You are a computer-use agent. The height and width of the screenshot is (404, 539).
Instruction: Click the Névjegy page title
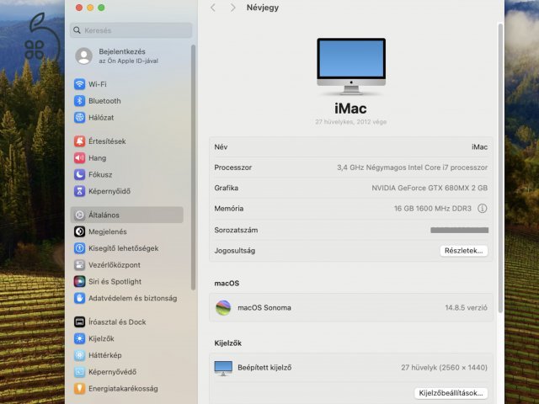(263, 8)
